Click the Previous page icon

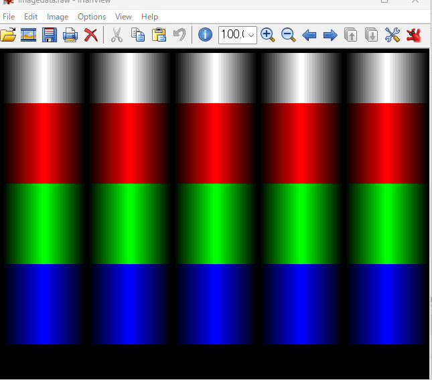pyautogui.click(x=351, y=35)
